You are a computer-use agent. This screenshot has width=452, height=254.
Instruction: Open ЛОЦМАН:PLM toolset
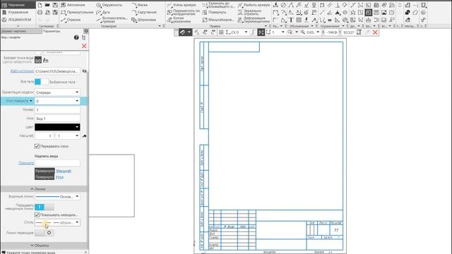[x=18, y=20]
